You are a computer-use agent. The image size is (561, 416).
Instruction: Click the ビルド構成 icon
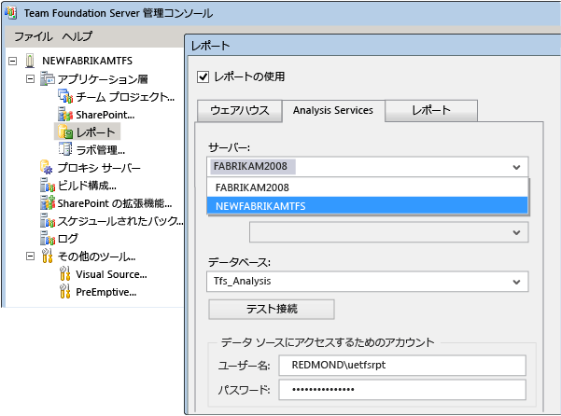pyautogui.click(x=48, y=185)
